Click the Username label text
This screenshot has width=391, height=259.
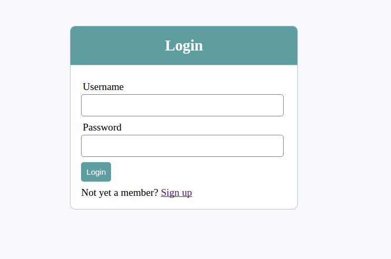tap(103, 87)
